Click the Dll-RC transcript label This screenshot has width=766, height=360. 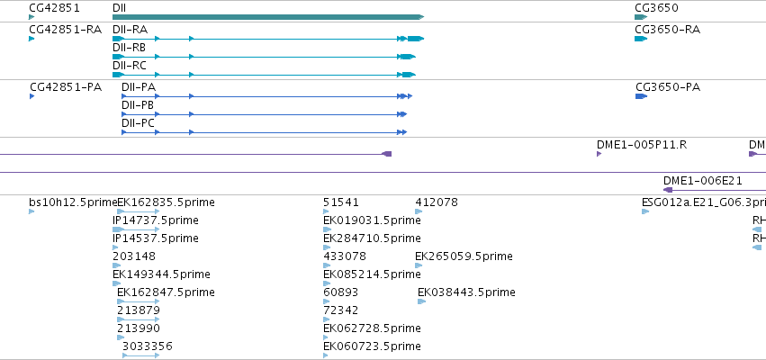coord(130,66)
